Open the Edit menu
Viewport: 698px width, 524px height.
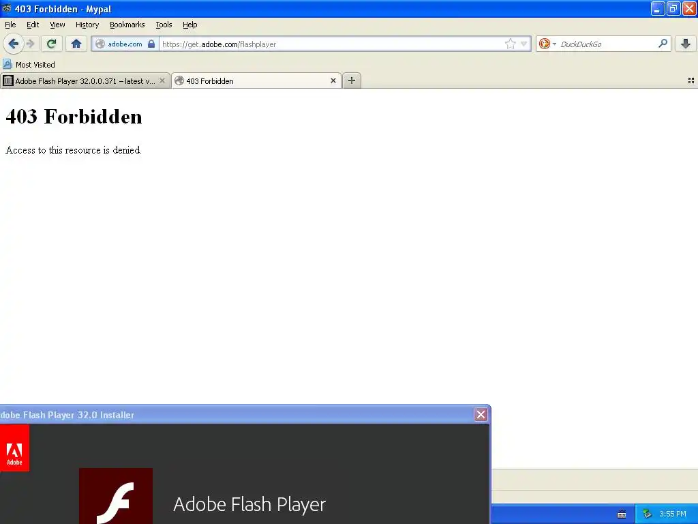[x=33, y=25]
